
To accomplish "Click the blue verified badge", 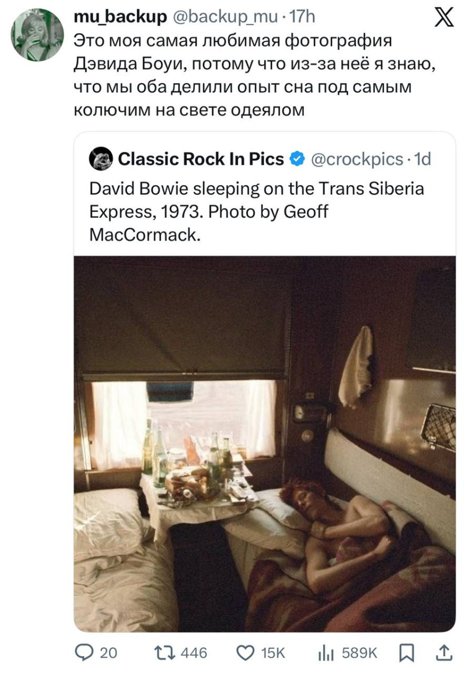I will [x=296, y=160].
